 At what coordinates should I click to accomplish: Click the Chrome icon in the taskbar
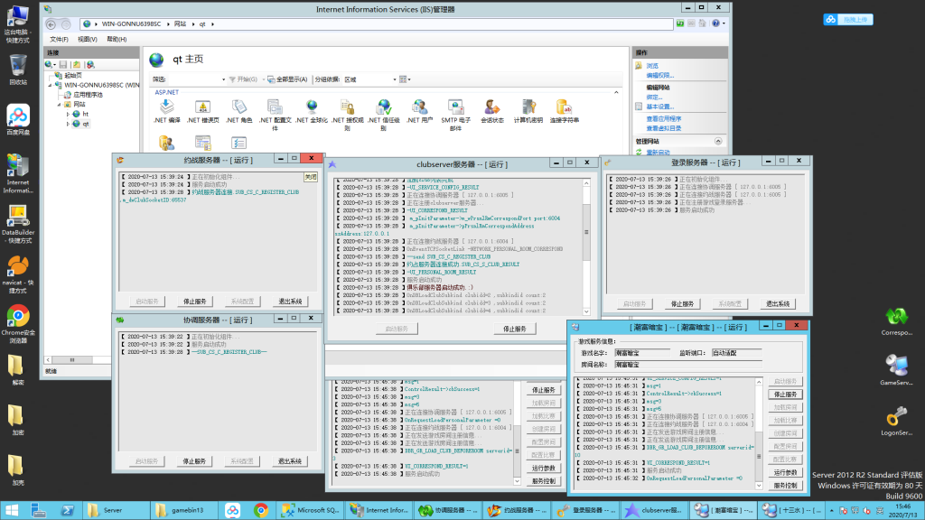pos(260,510)
